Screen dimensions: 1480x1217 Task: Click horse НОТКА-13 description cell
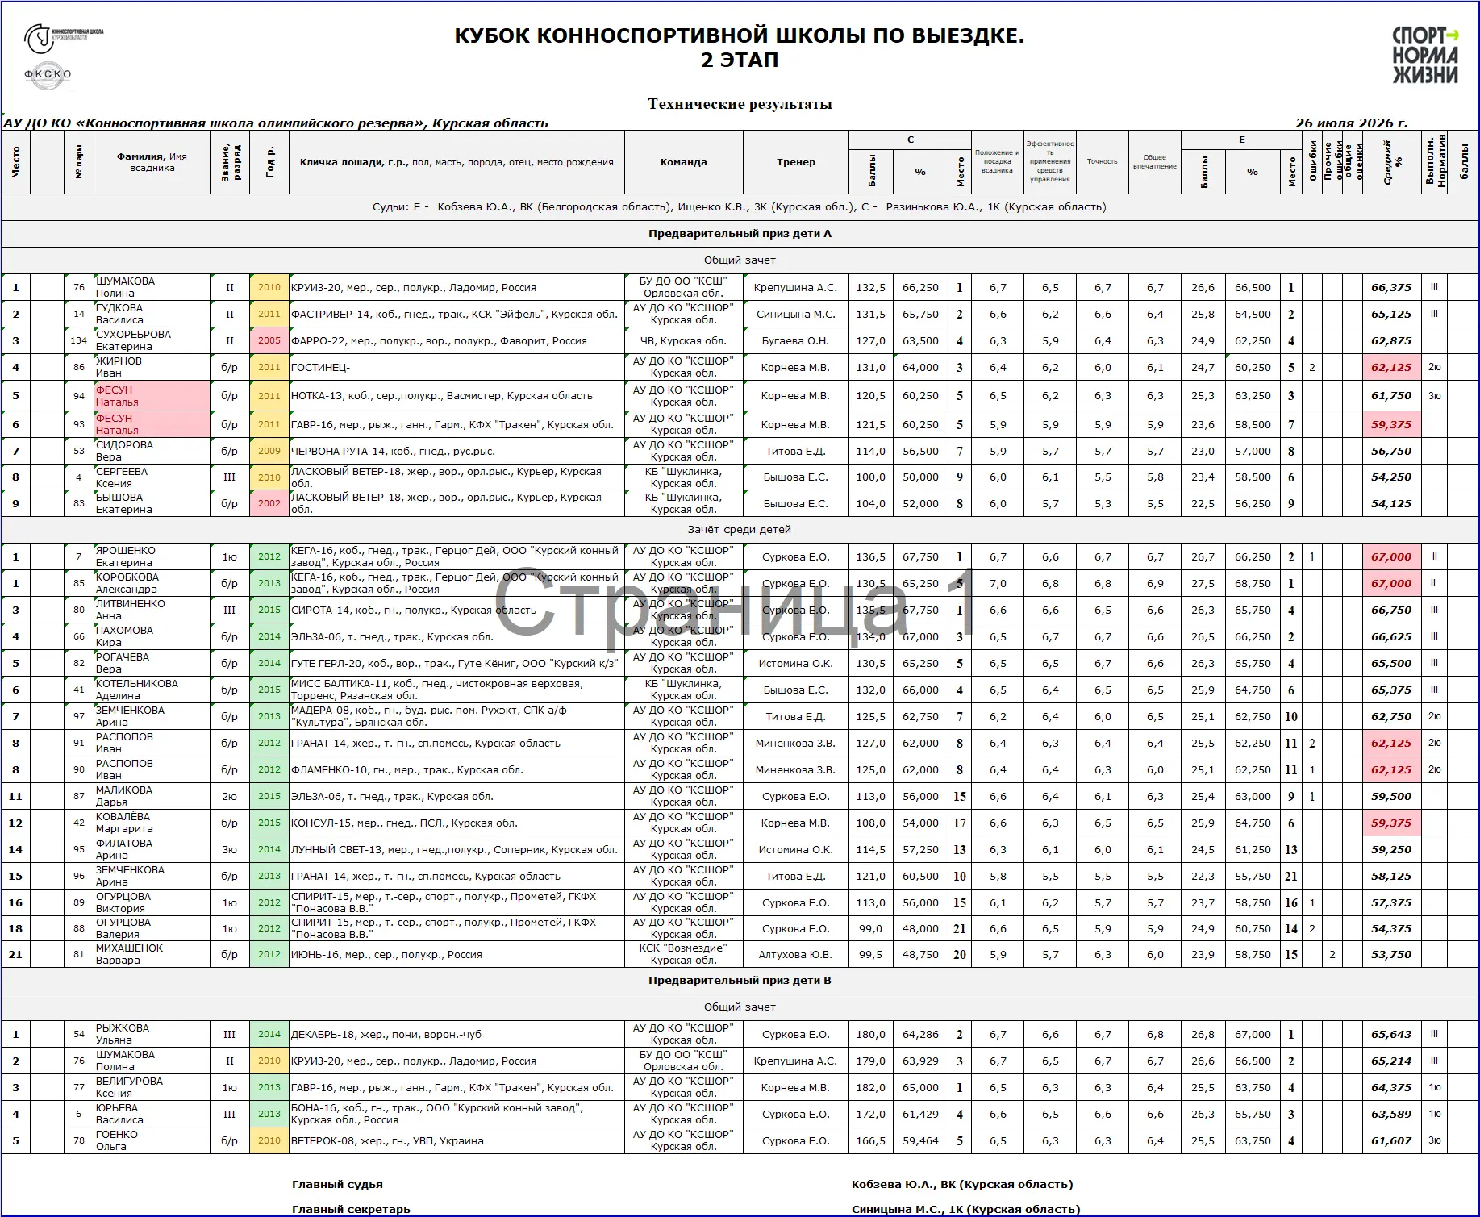coord(457,396)
